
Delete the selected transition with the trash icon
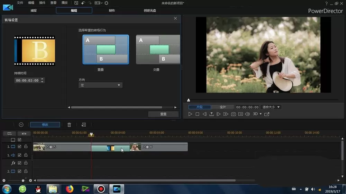(x=69, y=125)
